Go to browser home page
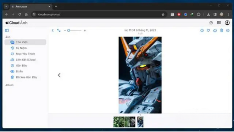The height and width of the screenshot is (132, 234). point(26,14)
